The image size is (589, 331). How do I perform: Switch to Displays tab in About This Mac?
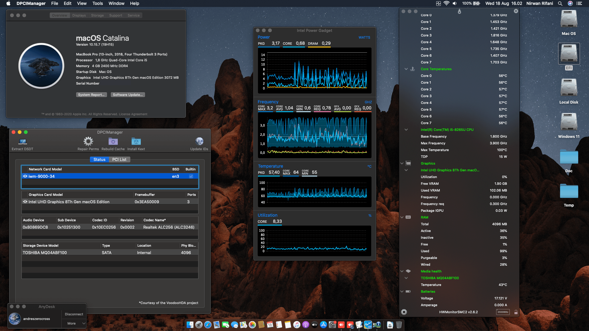79,15
